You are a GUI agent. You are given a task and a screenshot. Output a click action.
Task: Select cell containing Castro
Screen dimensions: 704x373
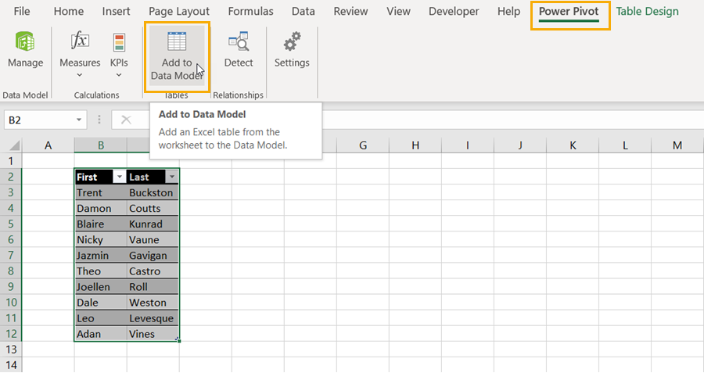153,271
